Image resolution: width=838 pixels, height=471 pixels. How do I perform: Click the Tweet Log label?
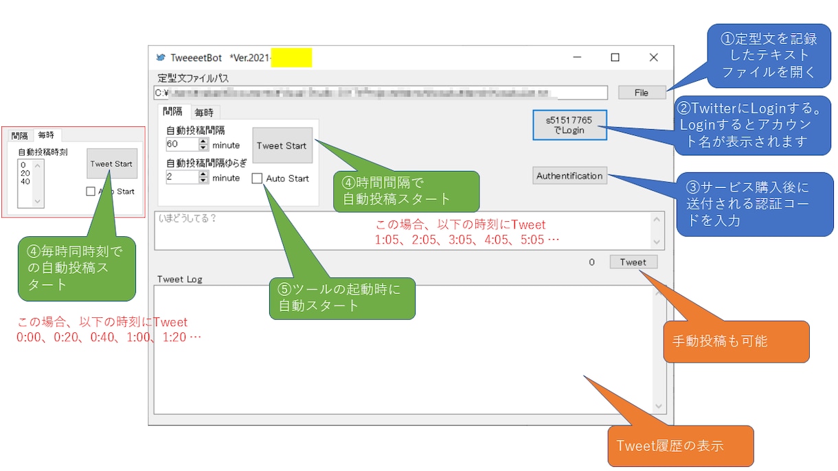point(180,279)
